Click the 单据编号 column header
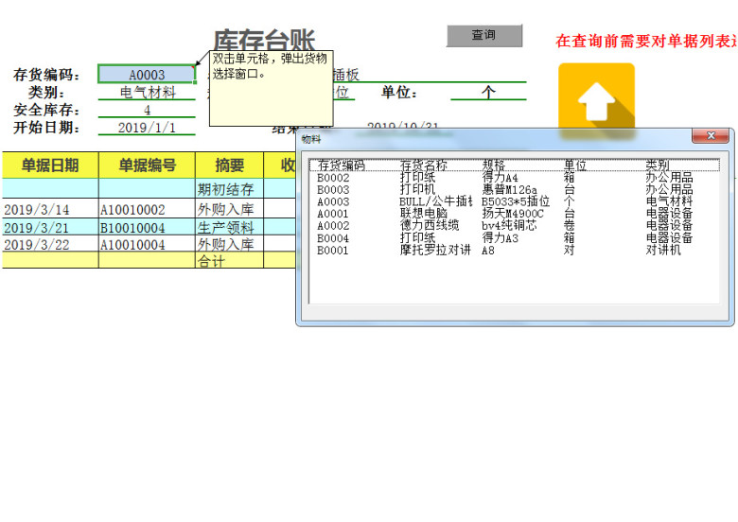Viewport: 738px width, 522px height. pyautogui.click(x=147, y=165)
